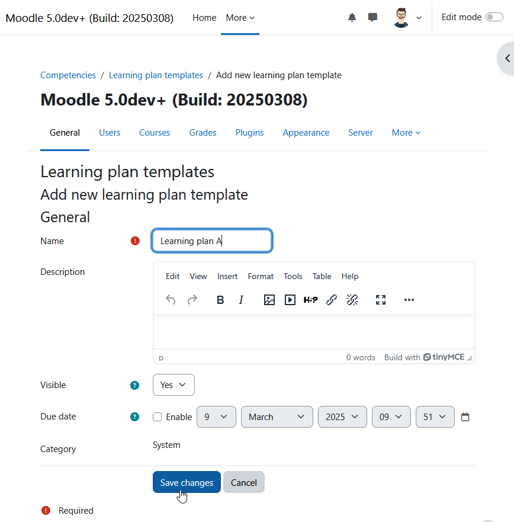This screenshot has height=522, width=514.
Task: Open the Competencies breadcrumb link
Action: [68, 75]
